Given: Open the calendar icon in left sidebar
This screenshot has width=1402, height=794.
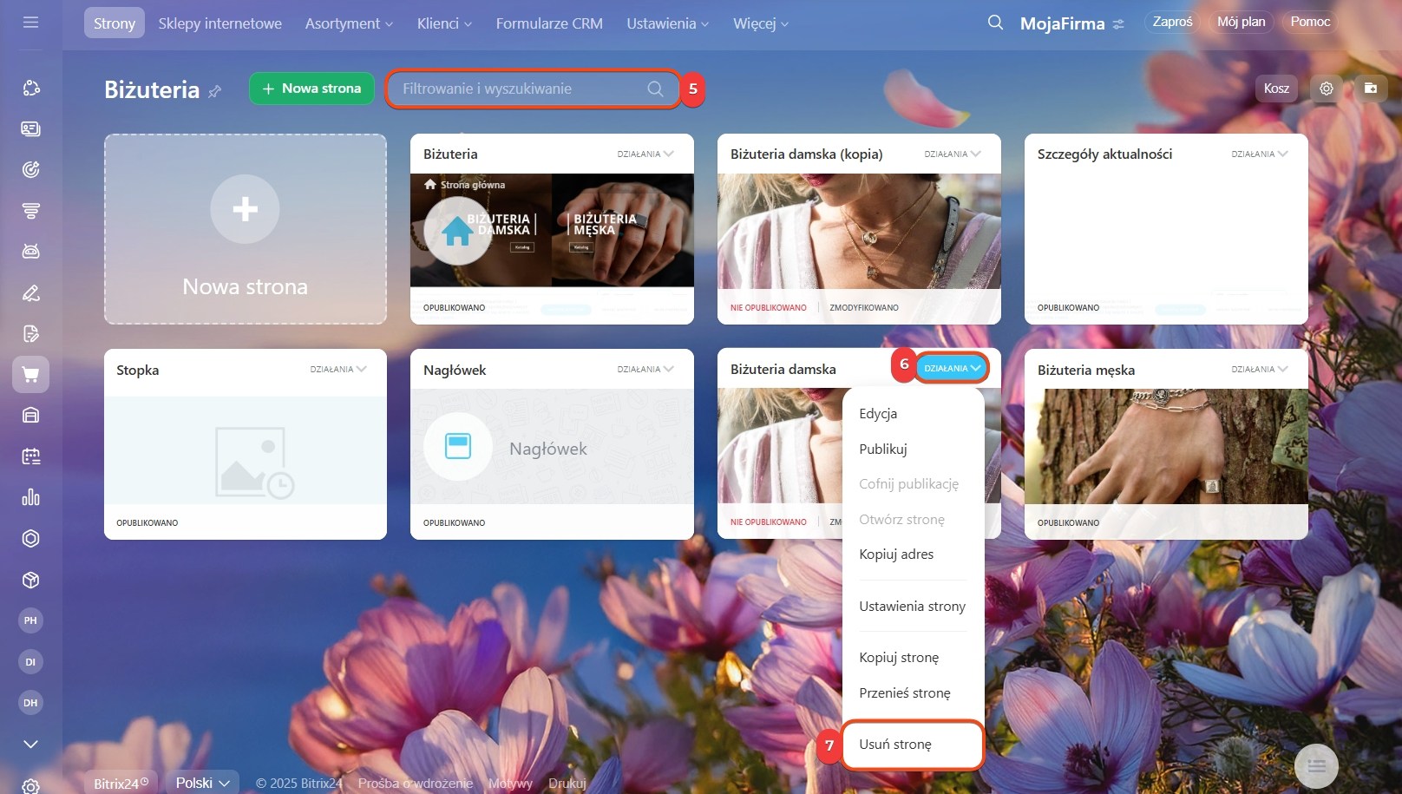Looking at the screenshot, I should tap(30, 456).
